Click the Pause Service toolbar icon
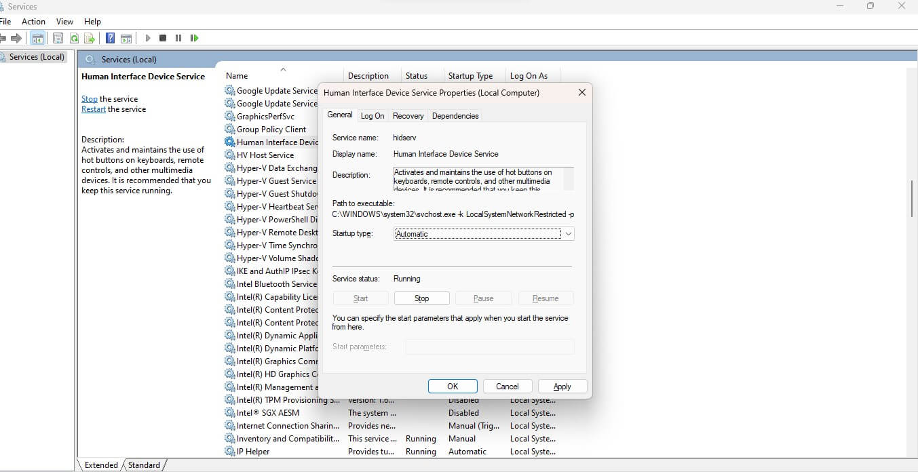The image size is (918, 472). click(x=178, y=38)
